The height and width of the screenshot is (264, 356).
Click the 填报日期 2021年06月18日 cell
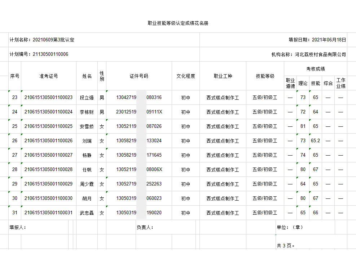(x=317, y=40)
